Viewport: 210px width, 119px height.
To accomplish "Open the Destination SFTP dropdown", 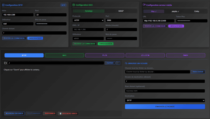I will coord(165,100).
